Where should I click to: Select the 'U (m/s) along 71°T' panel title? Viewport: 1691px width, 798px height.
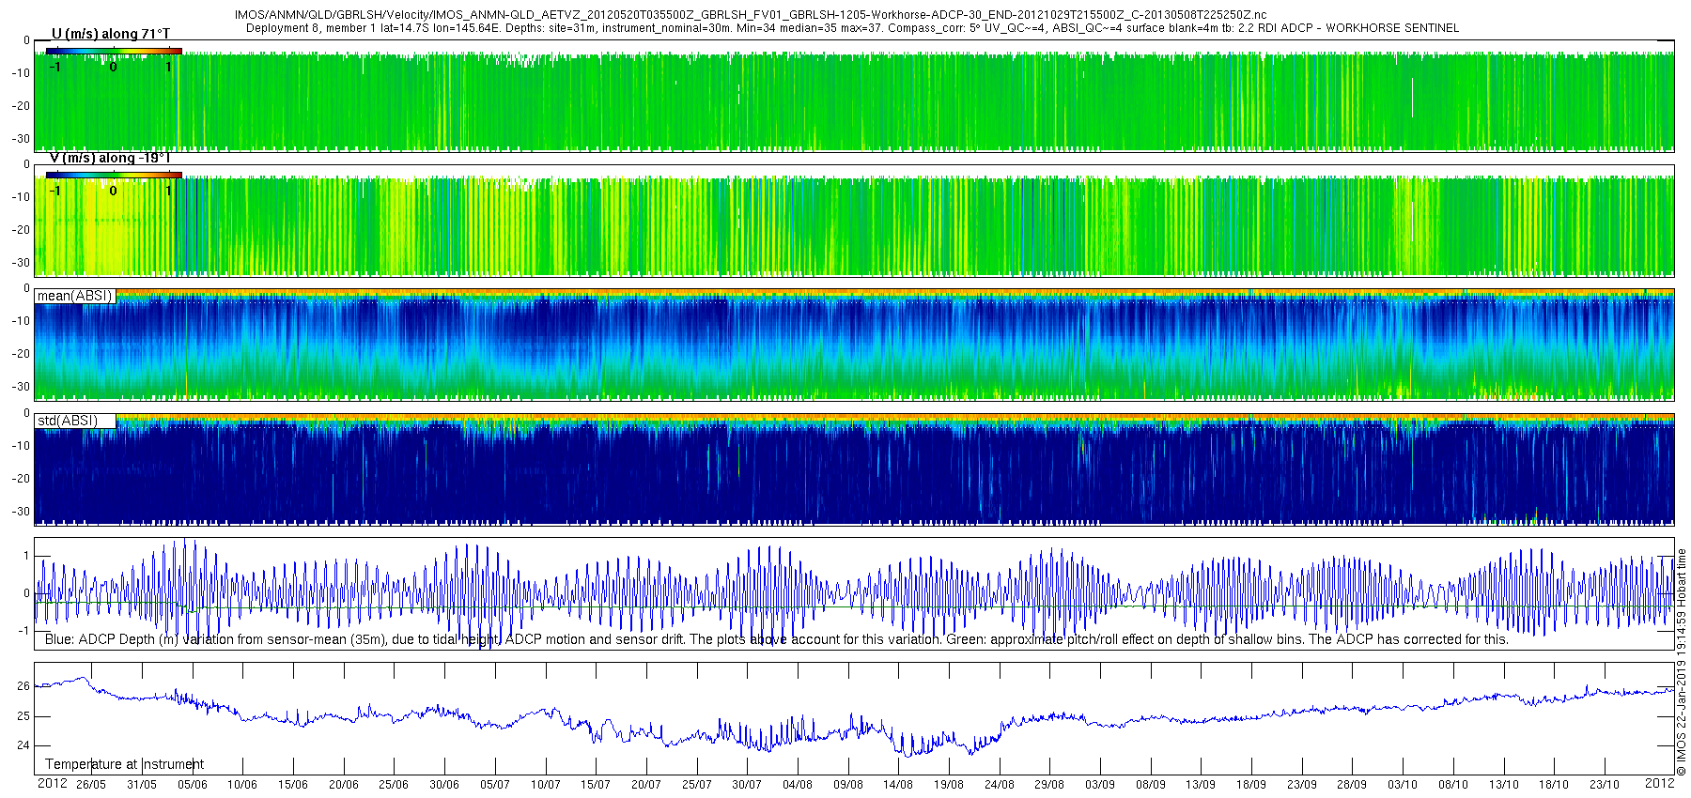[x=111, y=34]
